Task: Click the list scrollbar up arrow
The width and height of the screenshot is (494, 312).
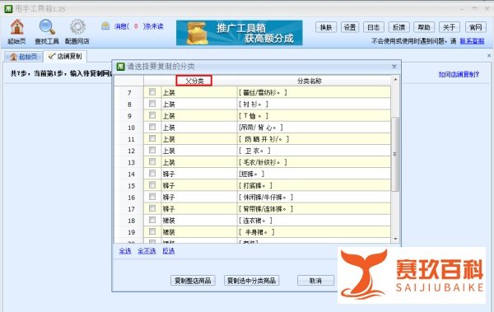Action: pos(395,79)
